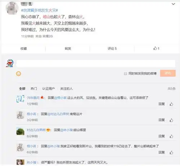Like the 3分钟前 comment

click(x=171, y=120)
